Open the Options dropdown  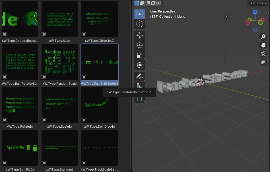(258, 3)
